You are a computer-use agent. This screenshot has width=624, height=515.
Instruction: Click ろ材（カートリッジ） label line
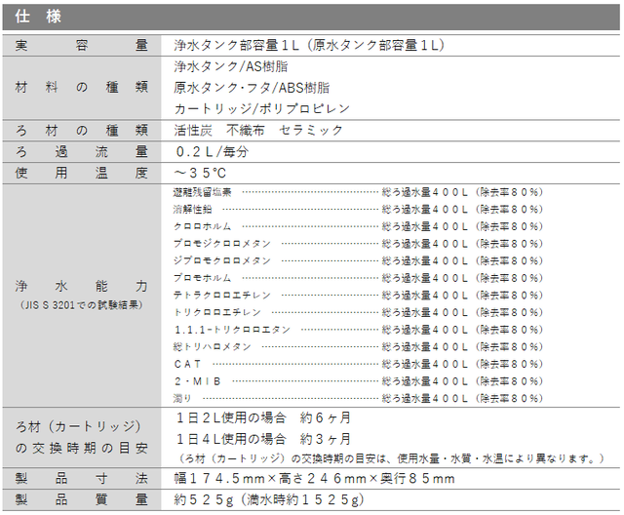[x=78, y=426]
